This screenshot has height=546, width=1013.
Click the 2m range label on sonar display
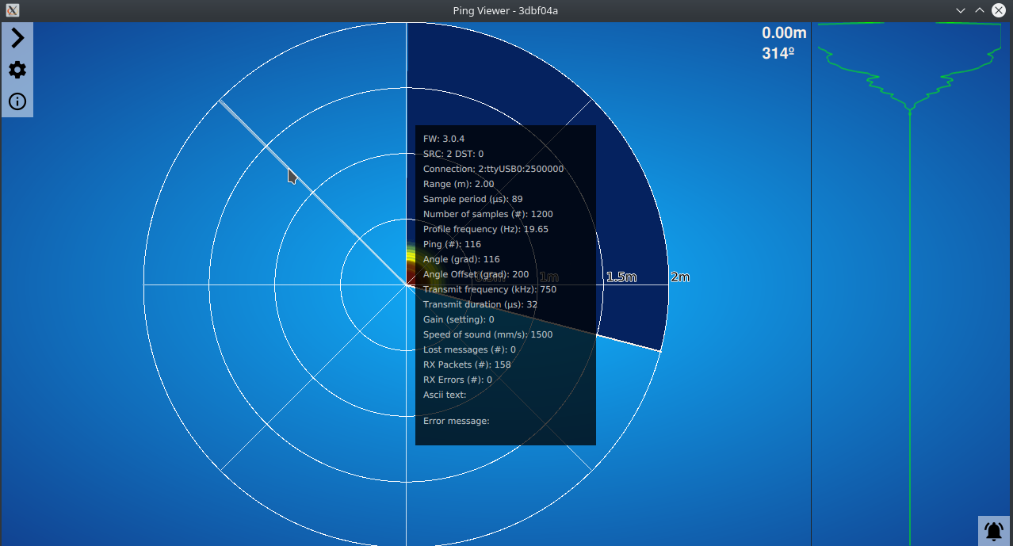click(x=679, y=277)
